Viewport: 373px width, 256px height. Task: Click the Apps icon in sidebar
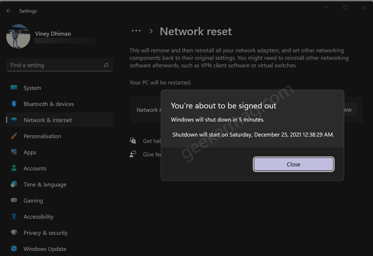[x=14, y=152]
